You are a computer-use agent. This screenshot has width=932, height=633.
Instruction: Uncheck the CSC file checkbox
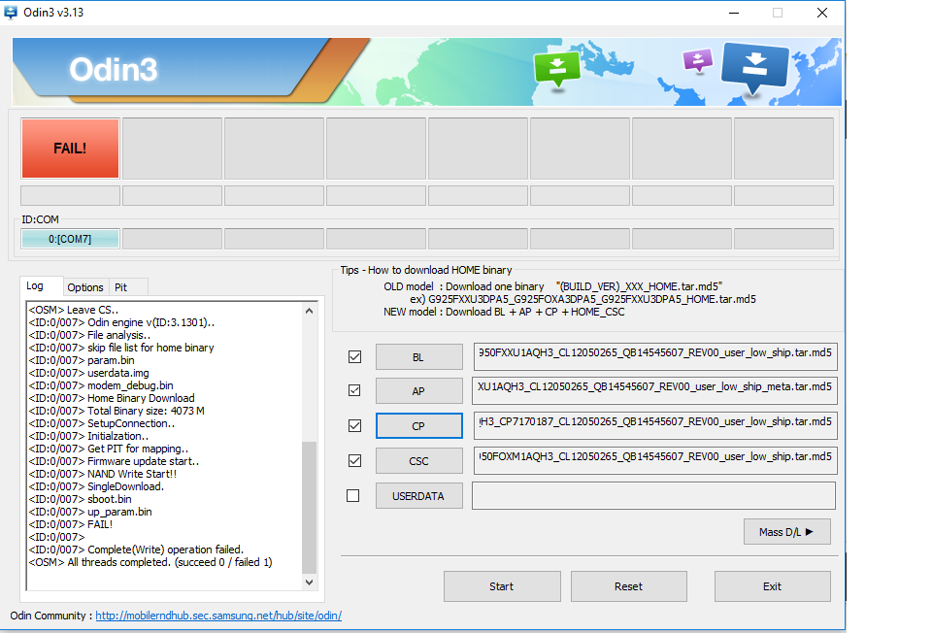coord(355,460)
